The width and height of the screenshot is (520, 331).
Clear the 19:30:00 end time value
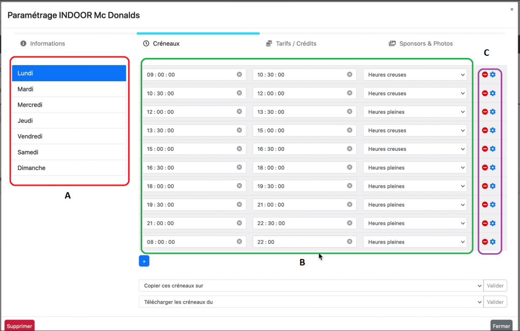349,186
